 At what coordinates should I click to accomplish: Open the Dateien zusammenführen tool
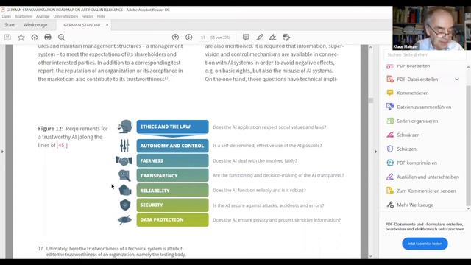424,107
